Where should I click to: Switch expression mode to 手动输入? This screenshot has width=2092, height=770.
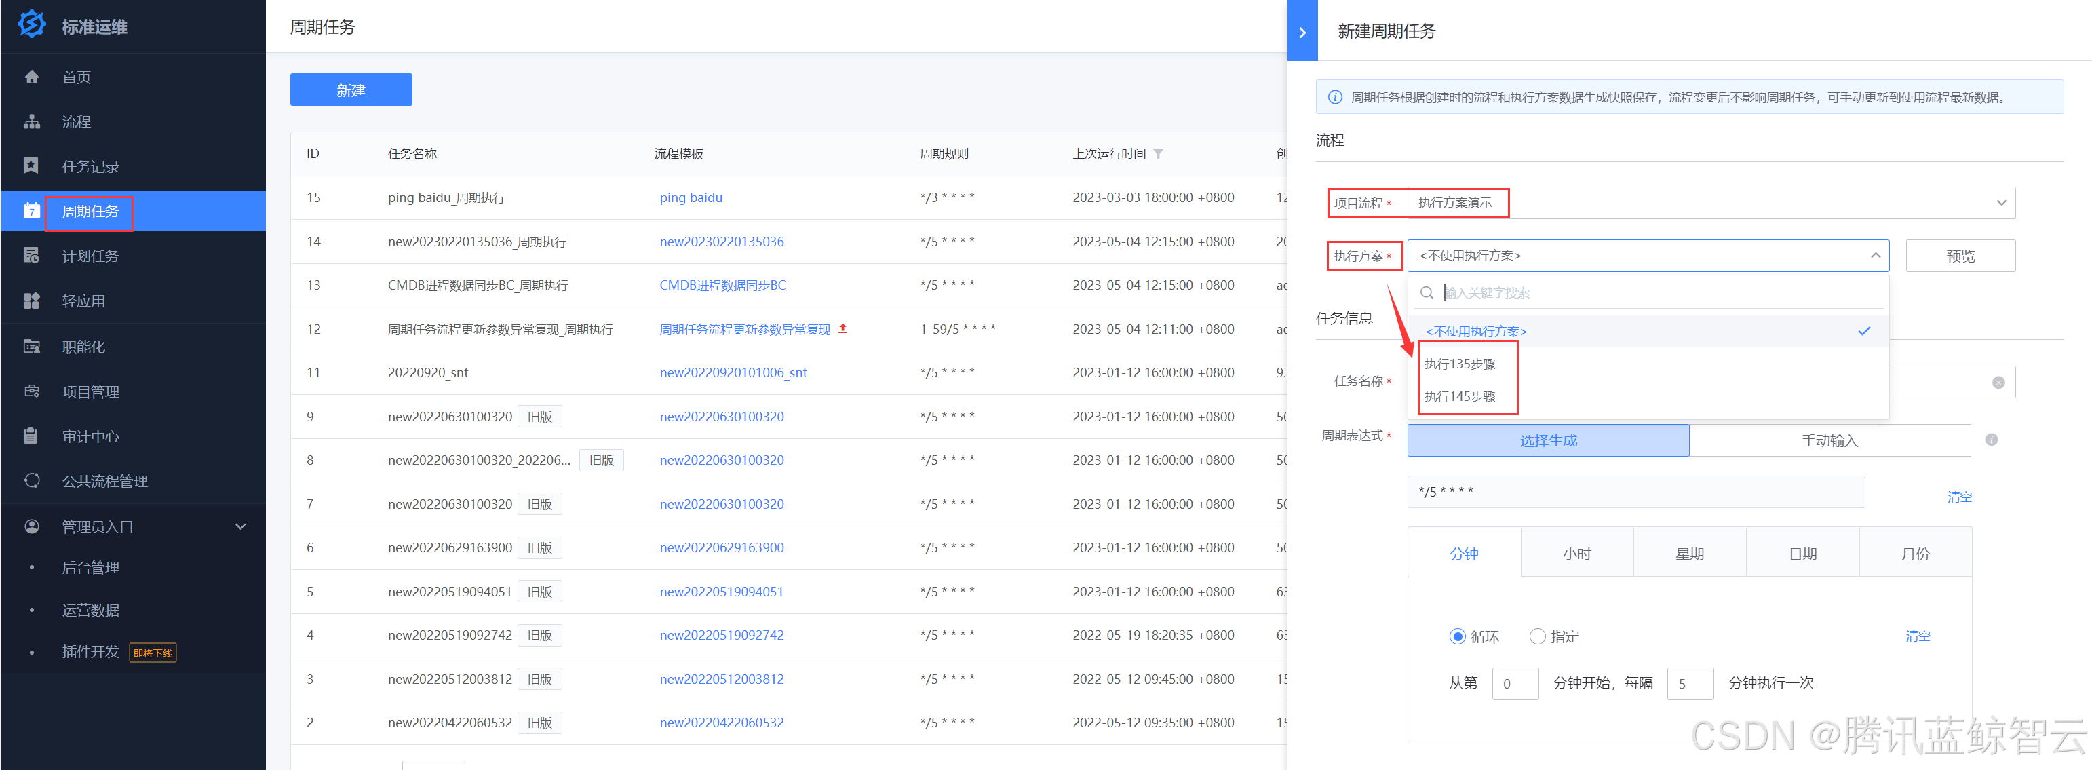[x=1829, y=440]
